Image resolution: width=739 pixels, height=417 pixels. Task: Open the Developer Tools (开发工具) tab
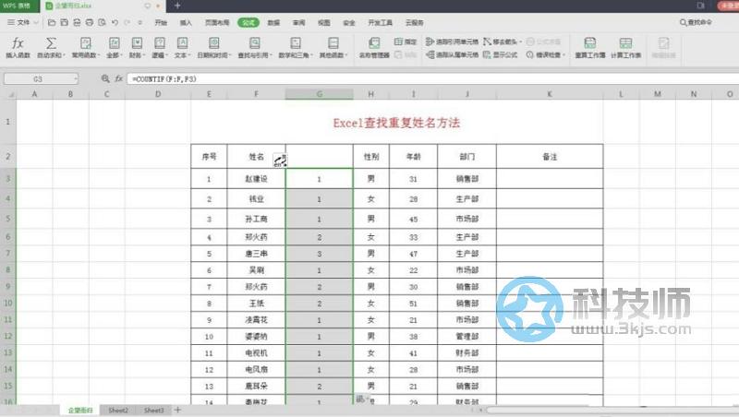380,22
